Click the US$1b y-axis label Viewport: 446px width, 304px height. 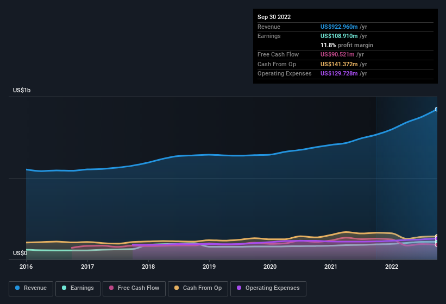(22, 90)
